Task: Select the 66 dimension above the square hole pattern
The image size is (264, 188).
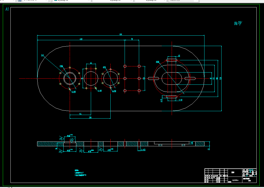Action: [x=91, y=63]
